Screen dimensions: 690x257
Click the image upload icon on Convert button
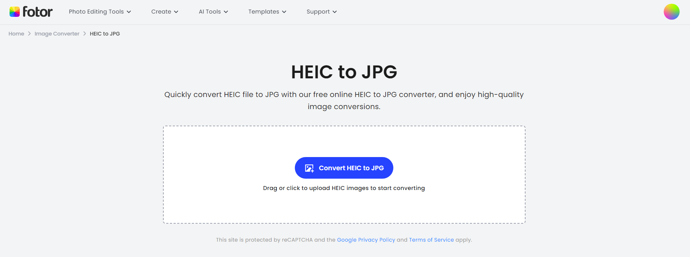coord(309,168)
